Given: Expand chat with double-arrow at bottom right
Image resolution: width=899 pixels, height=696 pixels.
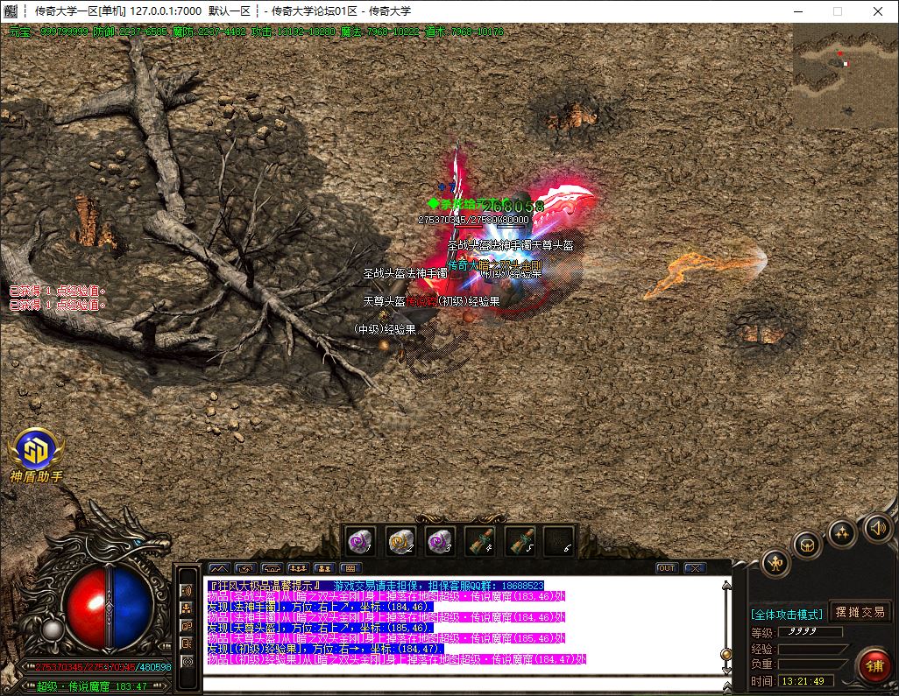Looking at the screenshot, I should (726, 686).
